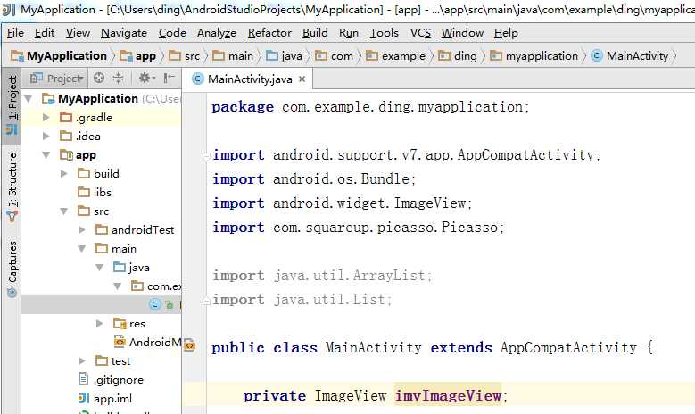Collapse the src folder
Image resolution: width=695 pixels, height=414 pixels.
coord(64,211)
